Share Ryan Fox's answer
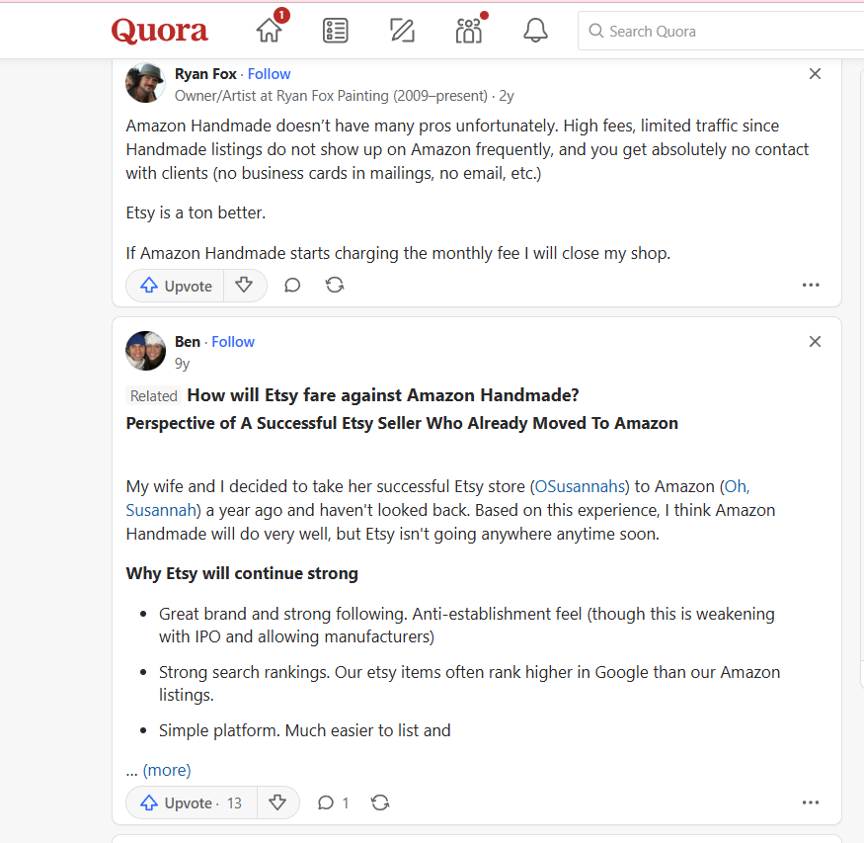Image resolution: width=864 pixels, height=843 pixels. (335, 286)
